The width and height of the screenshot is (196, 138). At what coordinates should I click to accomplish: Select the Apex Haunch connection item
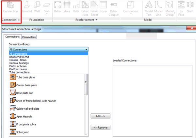coord(24,116)
